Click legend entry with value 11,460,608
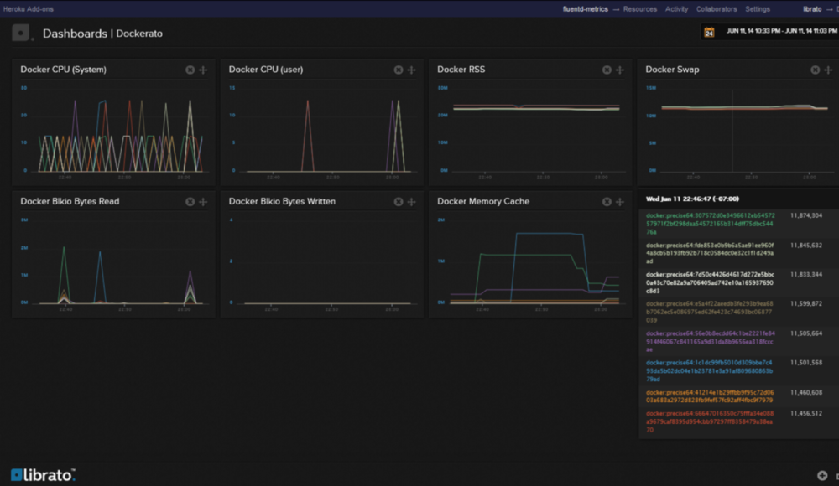The height and width of the screenshot is (486, 839). [x=738, y=396]
